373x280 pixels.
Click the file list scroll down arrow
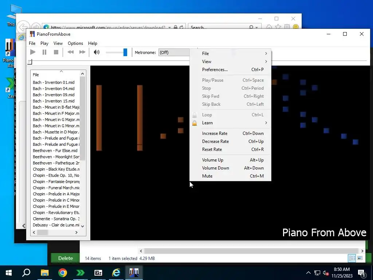(x=83, y=226)
